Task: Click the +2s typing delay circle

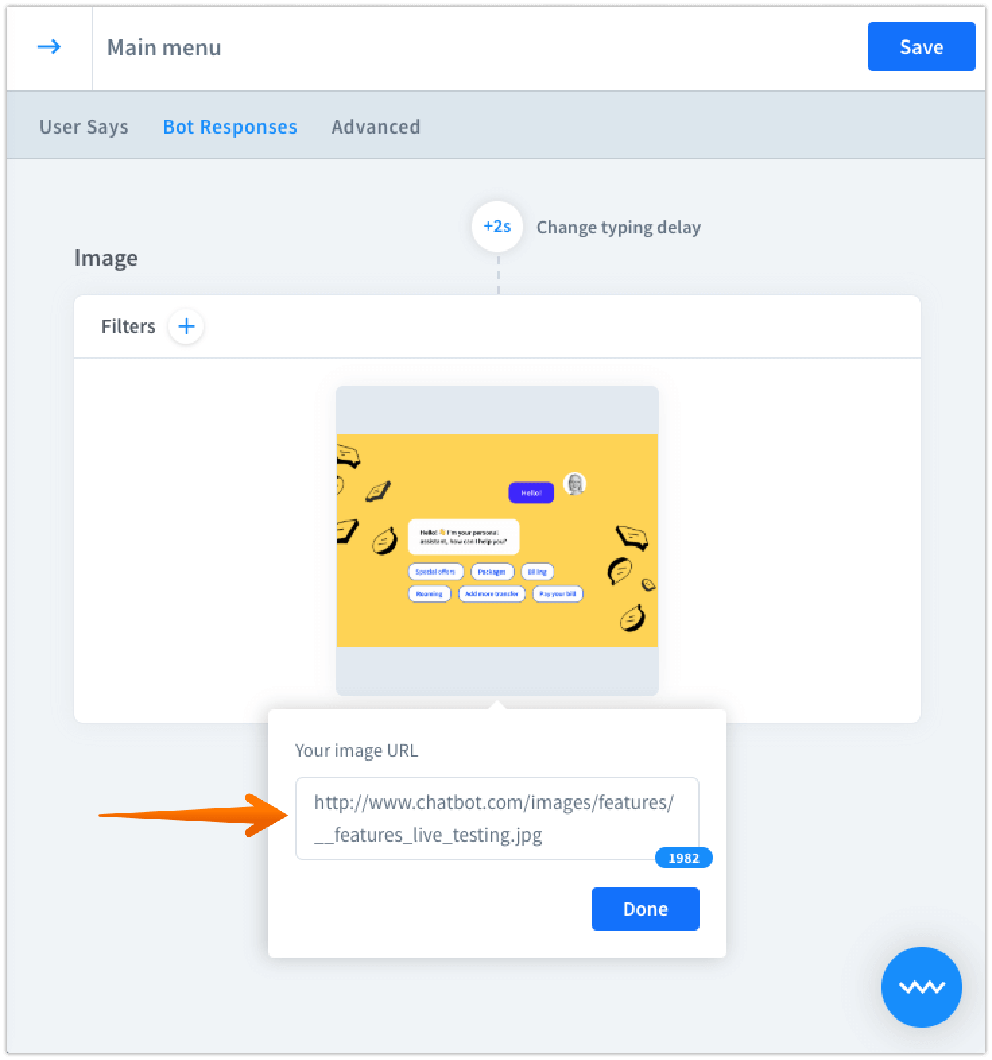Action: [497, 227]
